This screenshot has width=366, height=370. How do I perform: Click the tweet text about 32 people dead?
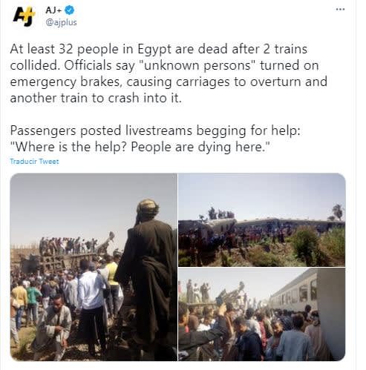[169, 73]
